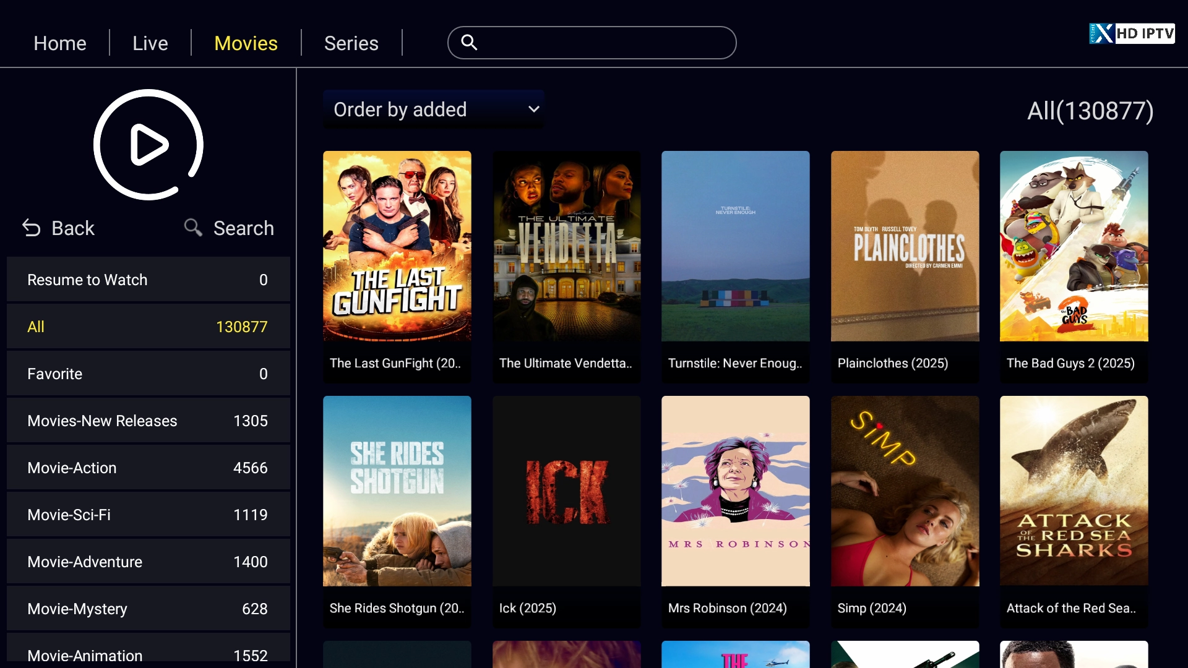This screenshot has height=668, width=1188.
Task: Click the title 'The Ultimate Vendetta..'
Action: coord(566,363)
